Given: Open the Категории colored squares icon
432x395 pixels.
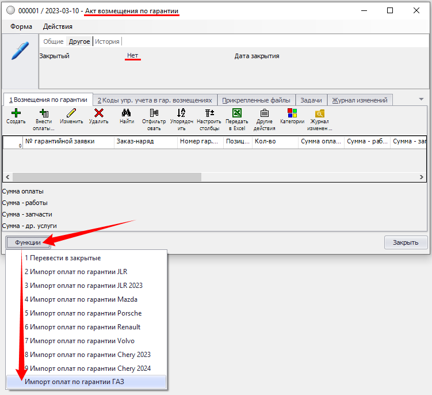Looking at the screenshot, I should [292, 113].
